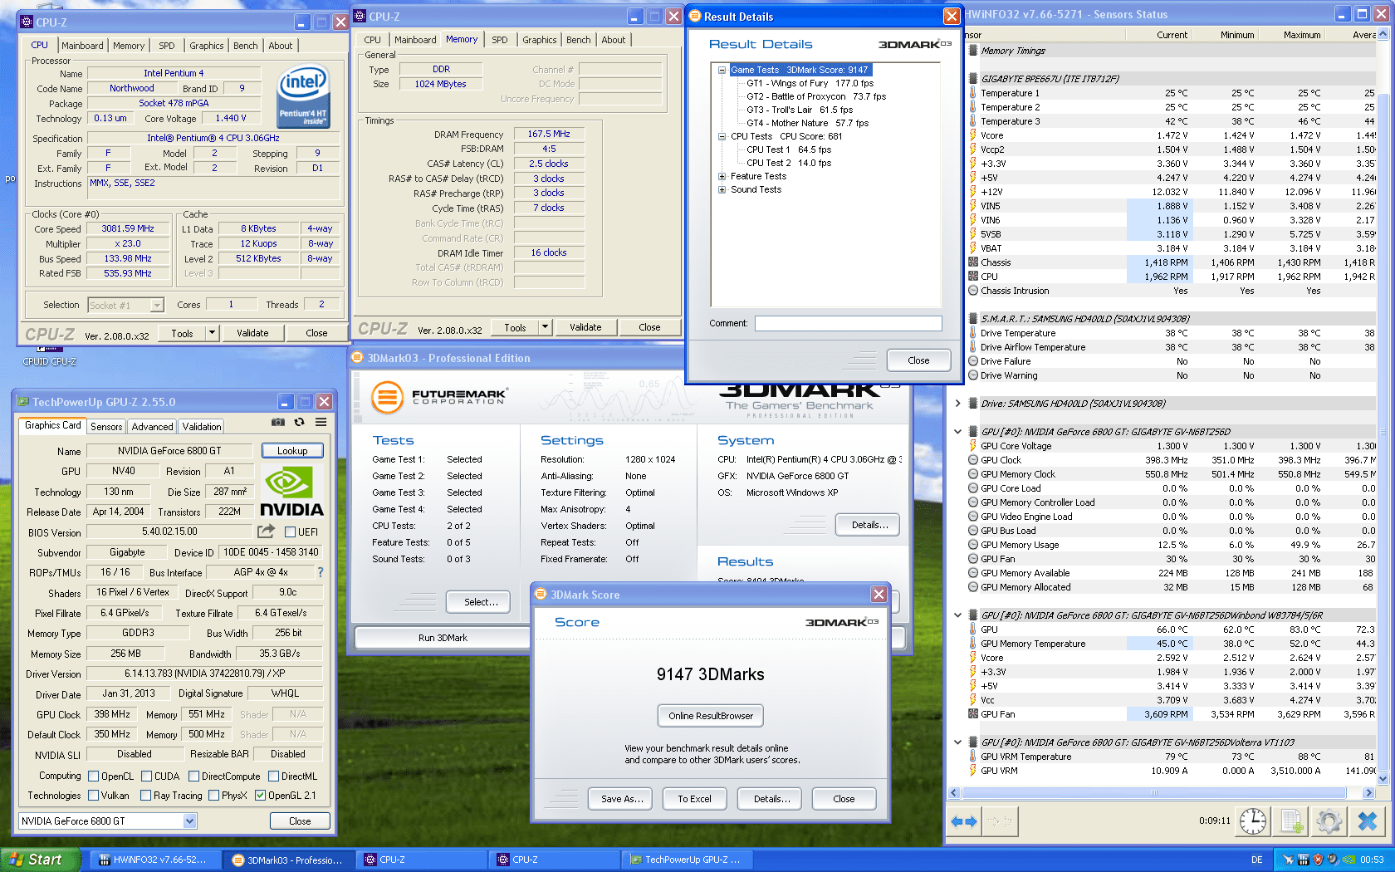
Task: Click the NVIDIA logo in GPU-Z
Action: coord(291,491)
